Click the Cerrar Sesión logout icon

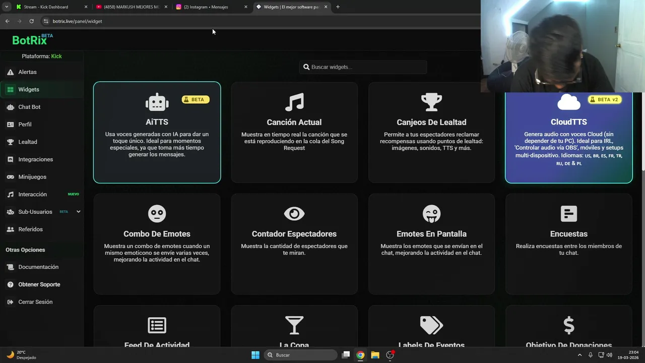pos(10,302)
